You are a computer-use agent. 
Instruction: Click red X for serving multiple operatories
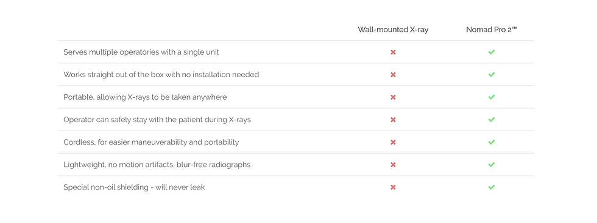tap(393, 52)
